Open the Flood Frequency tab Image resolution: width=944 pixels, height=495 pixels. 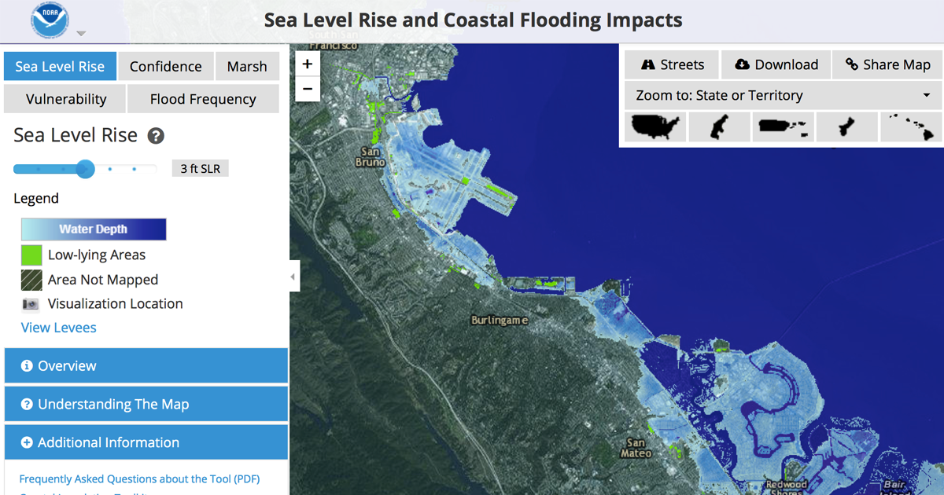click(203, 99)
